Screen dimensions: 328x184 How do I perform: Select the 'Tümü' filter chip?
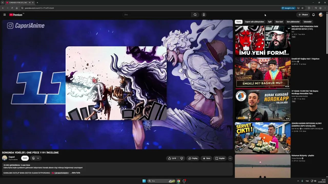coord(239,22)
